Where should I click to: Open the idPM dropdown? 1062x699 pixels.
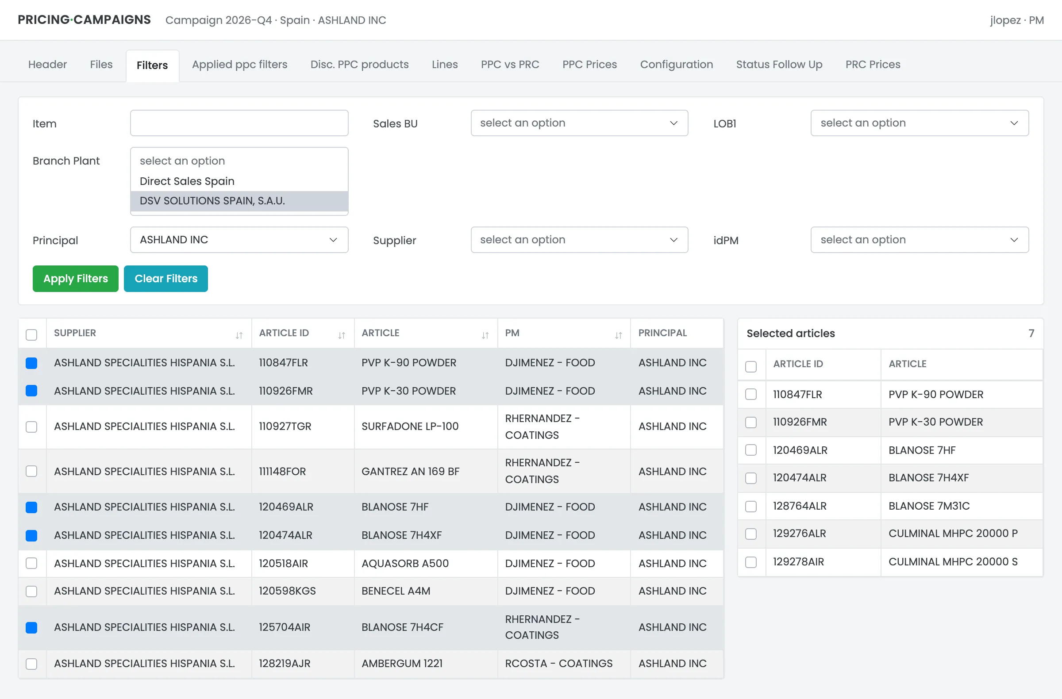920,240
